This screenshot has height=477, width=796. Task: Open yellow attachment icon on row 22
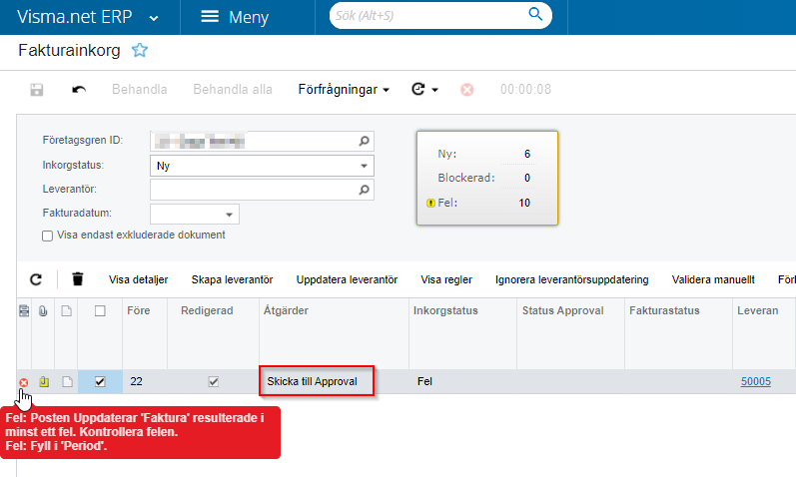coord(44,381)
